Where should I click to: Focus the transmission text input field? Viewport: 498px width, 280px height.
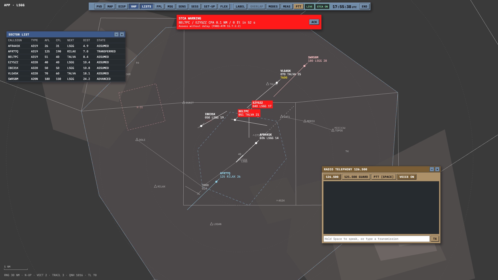376,239
